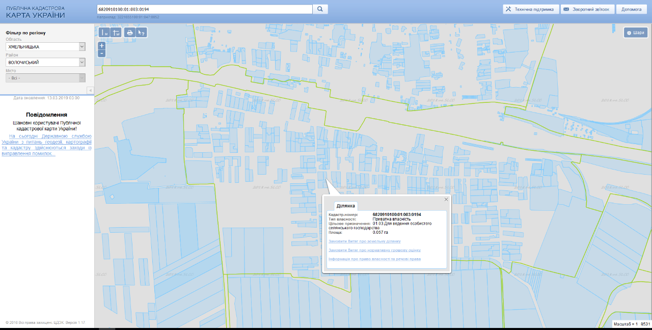Run search with the magnifier button

click(x=320, y=9)
